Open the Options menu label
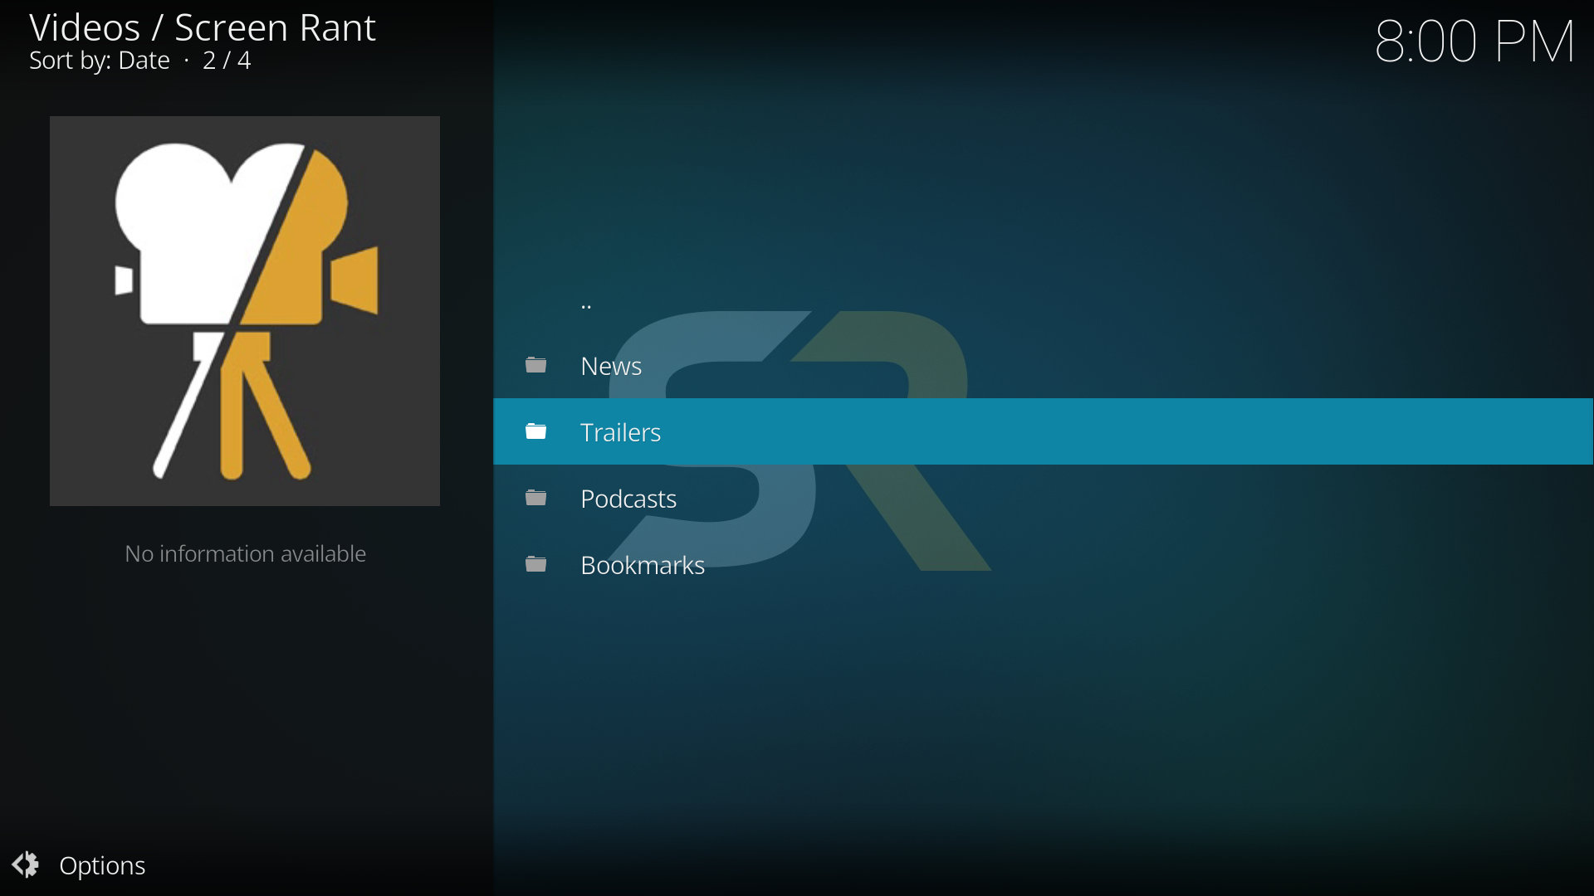 pos(102,865)
